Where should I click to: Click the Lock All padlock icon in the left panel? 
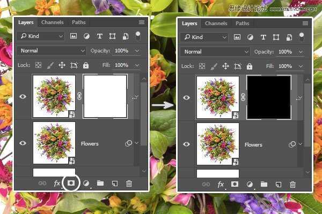click(x=86, y=65)
